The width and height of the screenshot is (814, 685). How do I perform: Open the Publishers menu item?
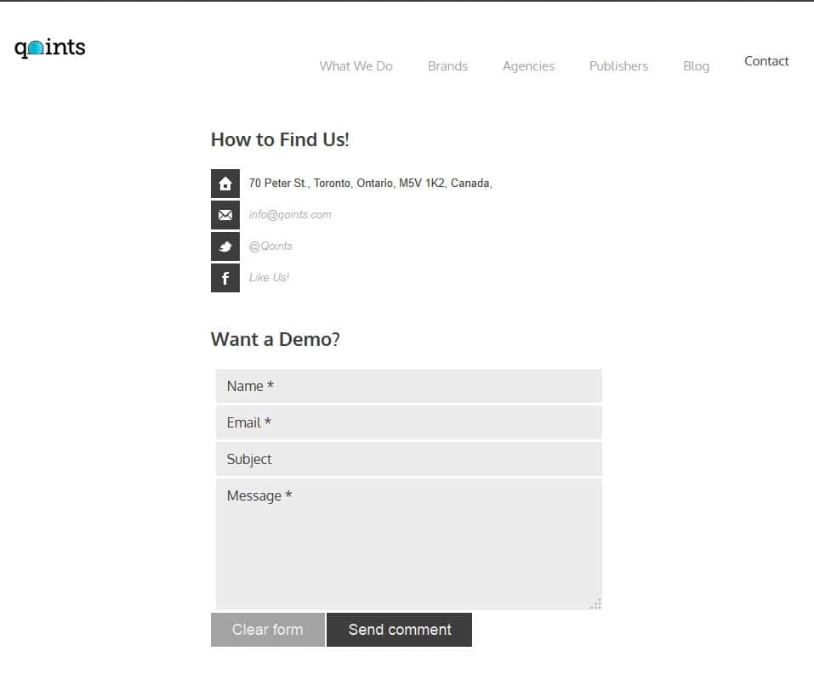pos(619,65)
